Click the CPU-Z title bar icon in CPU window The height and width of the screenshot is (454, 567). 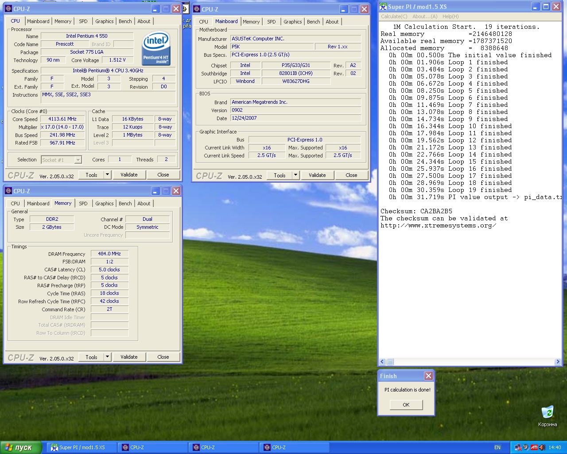tap(8, 9)
